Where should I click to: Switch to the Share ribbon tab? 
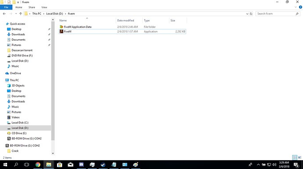click(32, 7)
